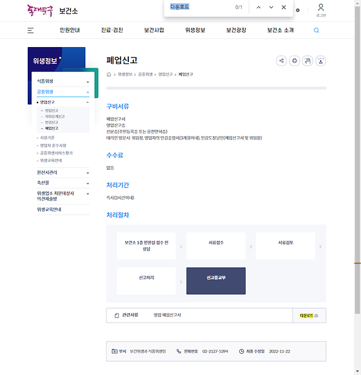Click date text 2022-11-22
The width and height of the screenshot is (361, 375).
point(280,351)
